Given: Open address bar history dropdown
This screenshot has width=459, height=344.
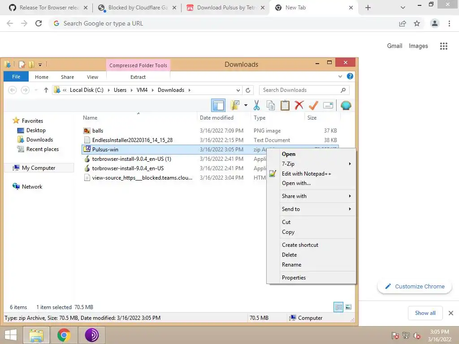Looking at the screenshot, I should 238,90.
